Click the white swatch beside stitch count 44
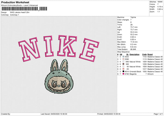This screenshot has width=164, height=116. click(x=123, y=66)
